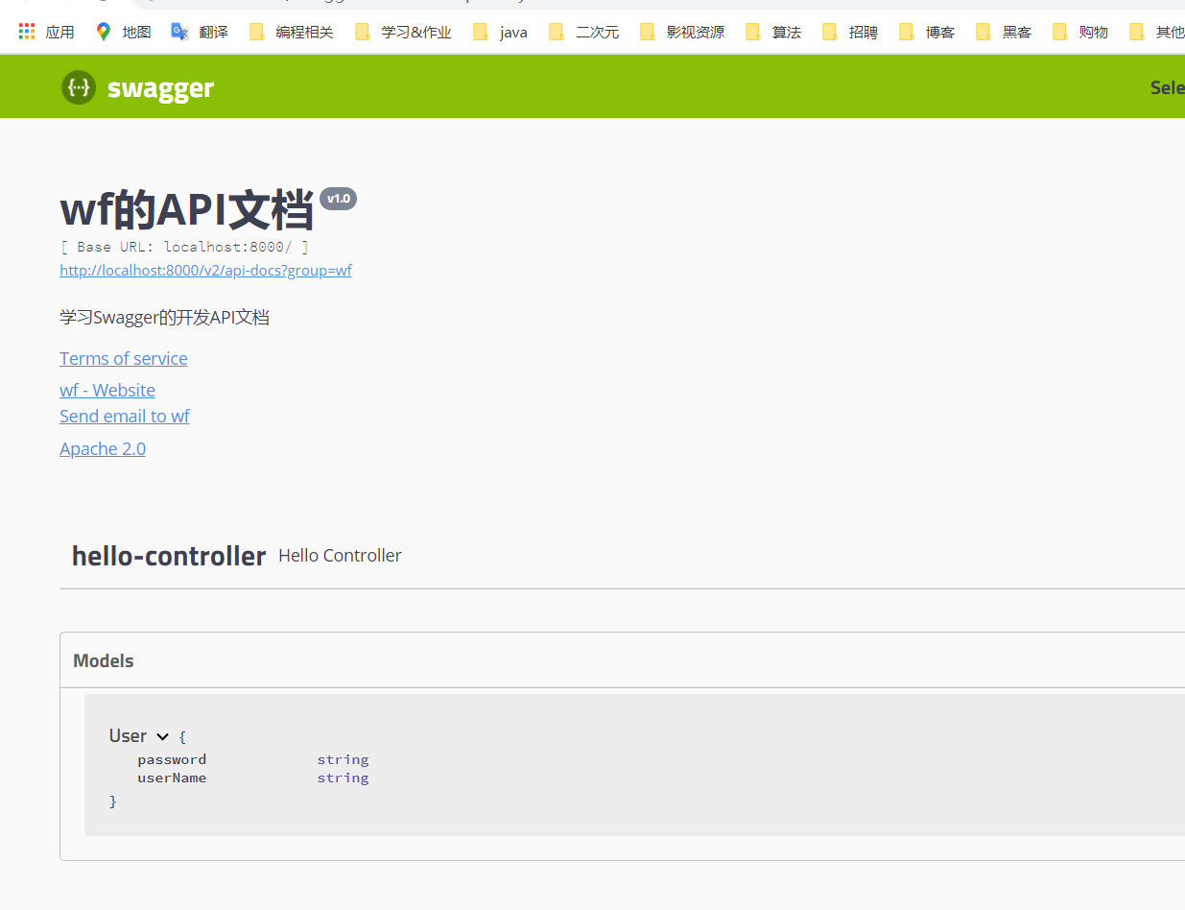Click the password property name
Screen dimensions: 1185x910
pos(172,759)
